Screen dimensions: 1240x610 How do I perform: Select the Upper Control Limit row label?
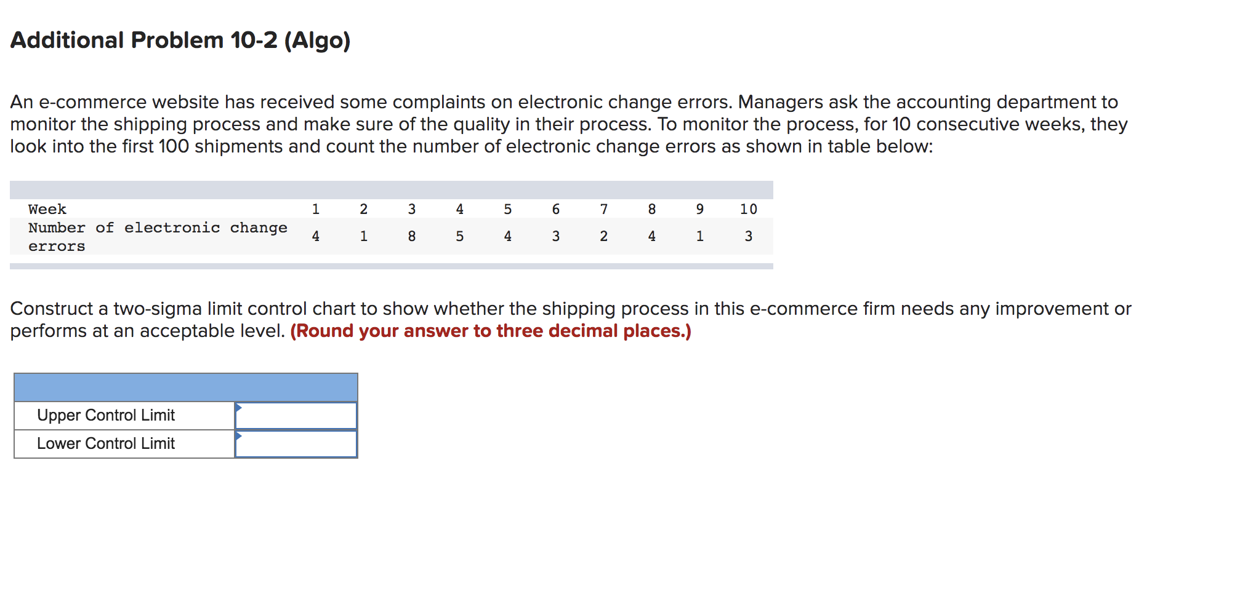point(106,414)
